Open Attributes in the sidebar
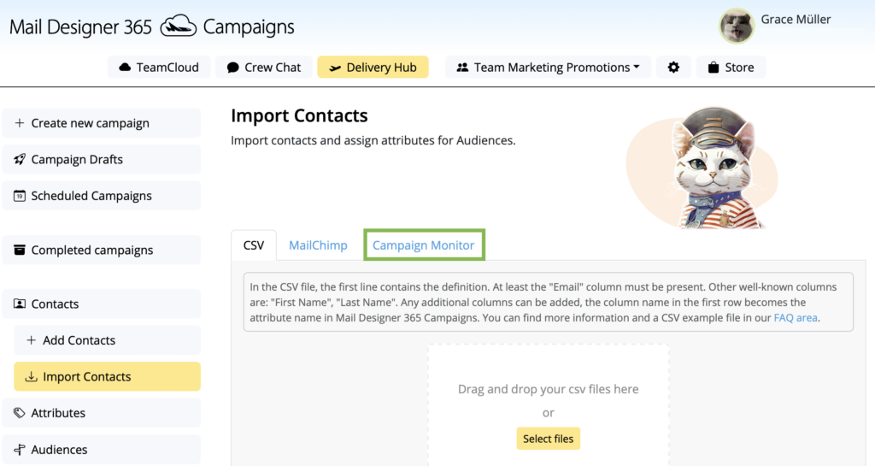 pos(102,412)
